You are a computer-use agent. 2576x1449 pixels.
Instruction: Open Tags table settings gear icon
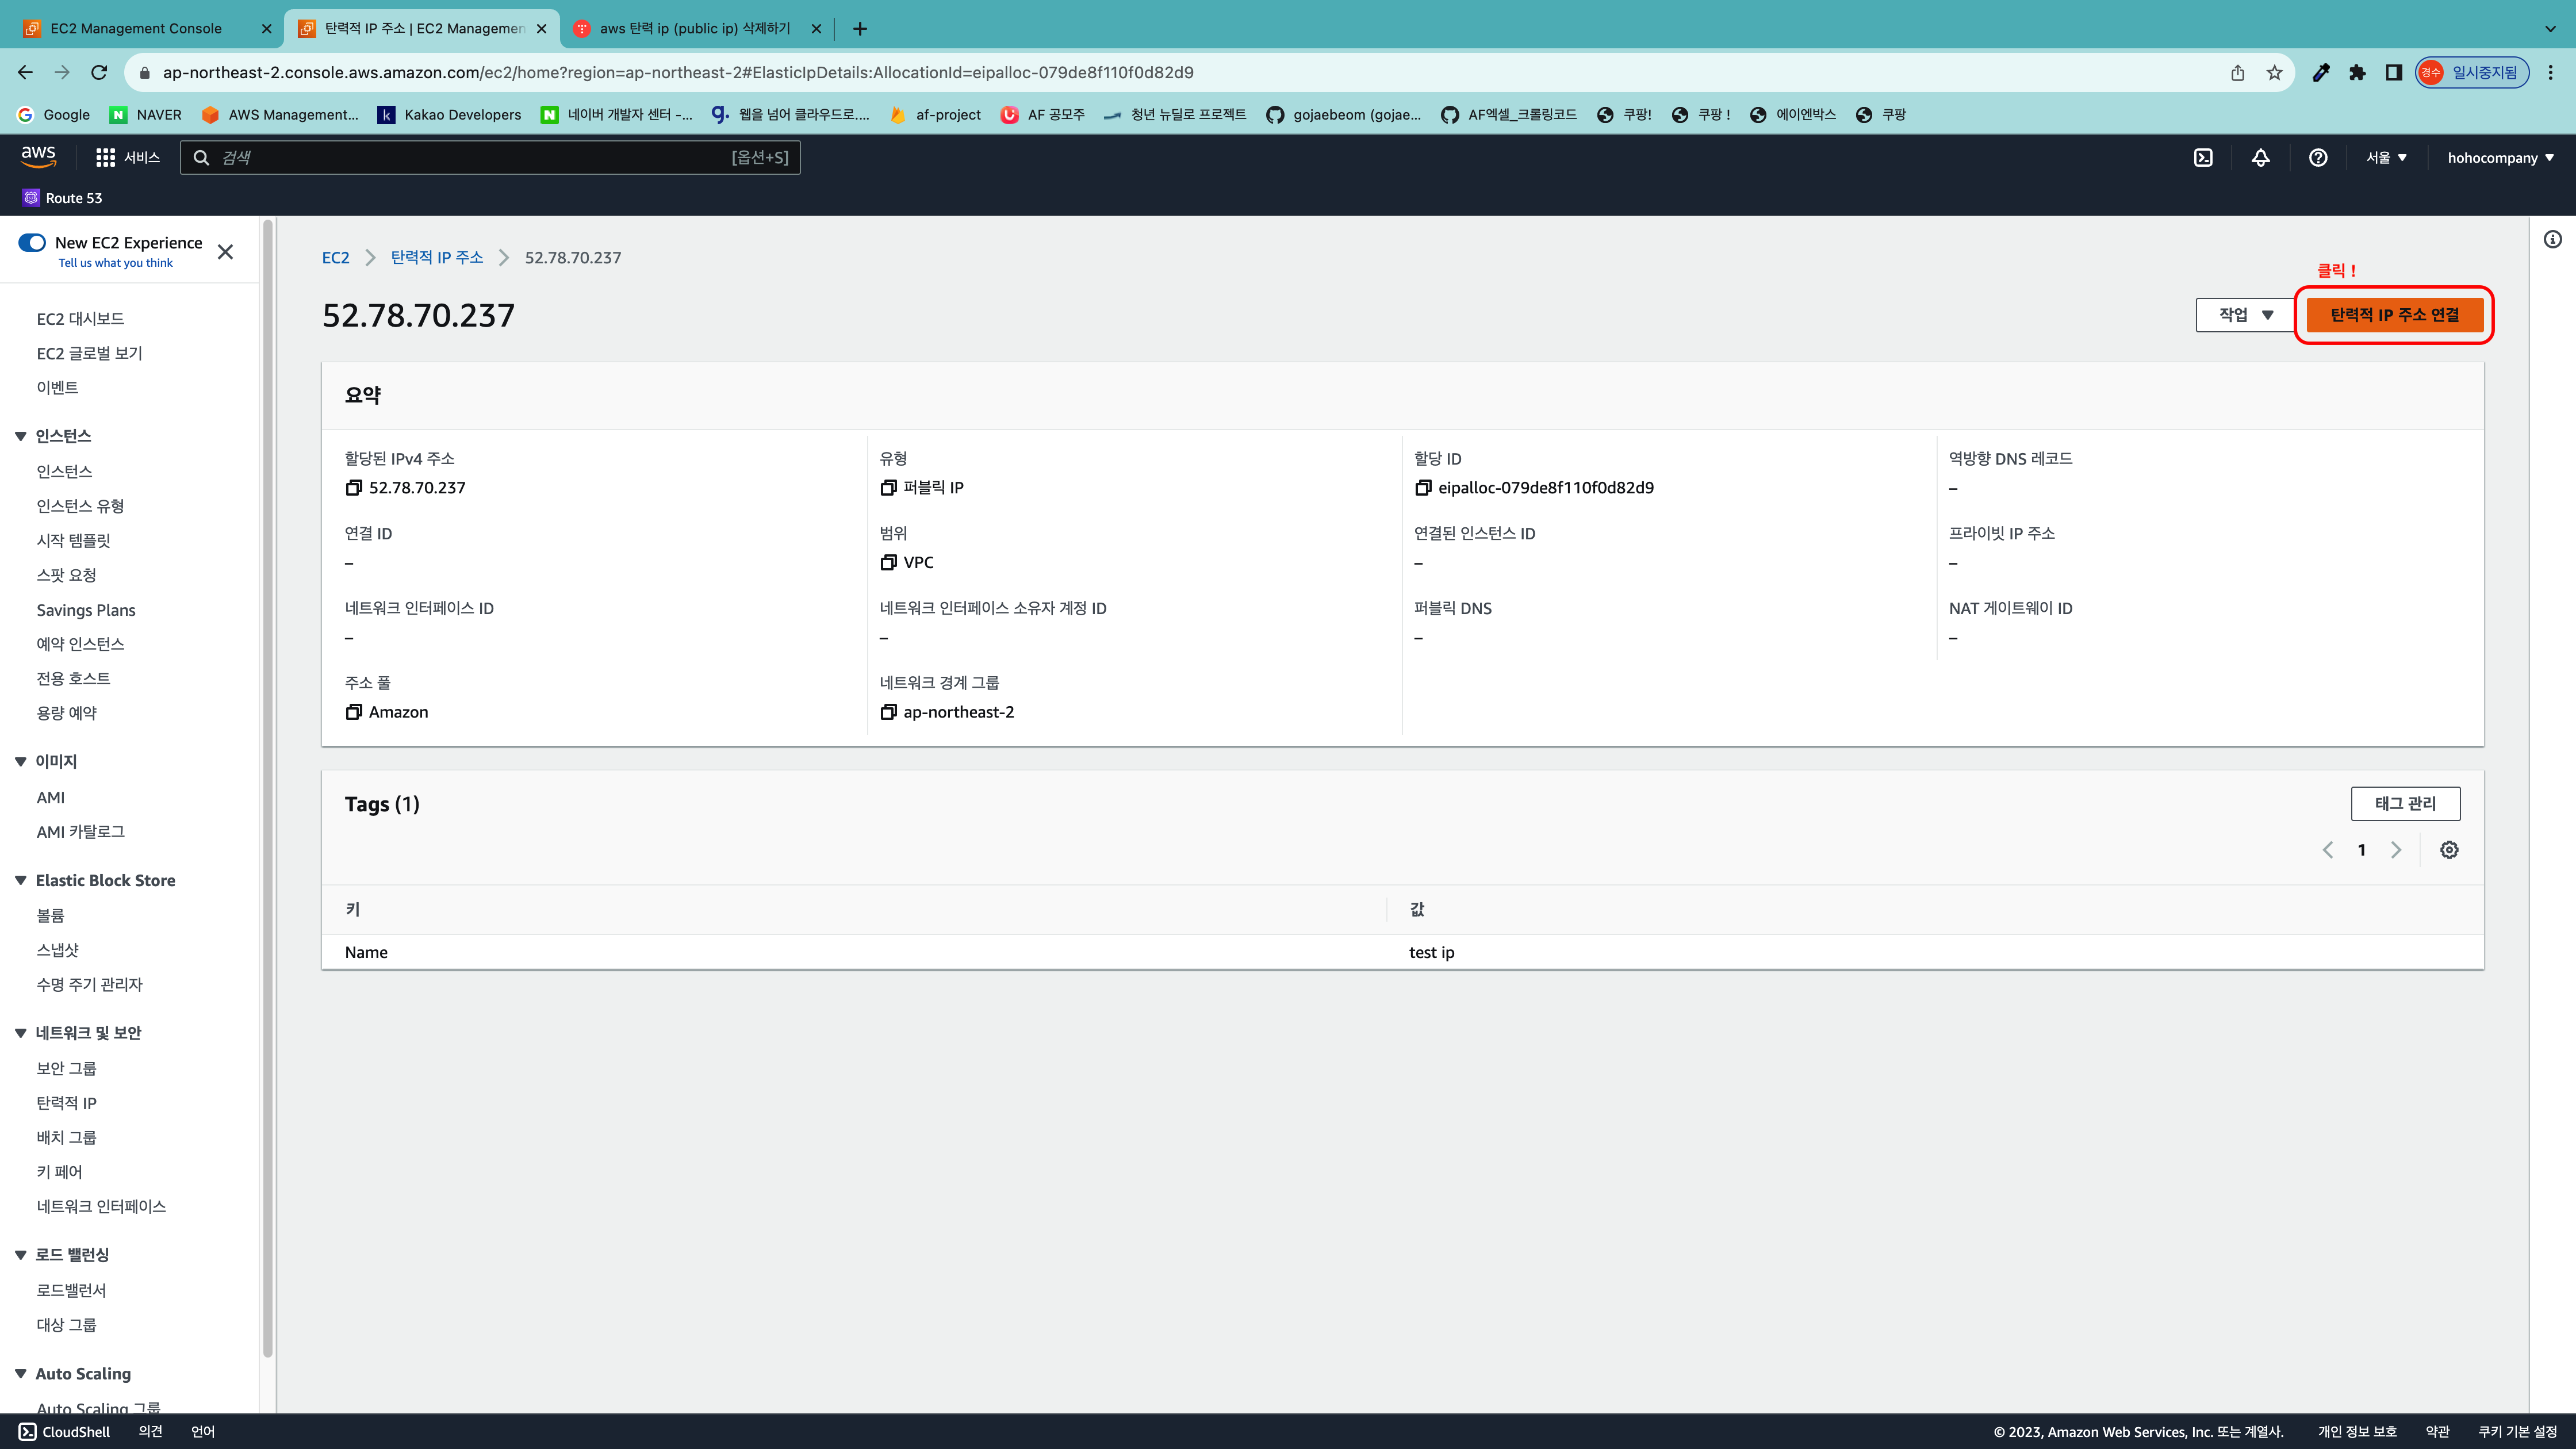(x=2449, y=850)
